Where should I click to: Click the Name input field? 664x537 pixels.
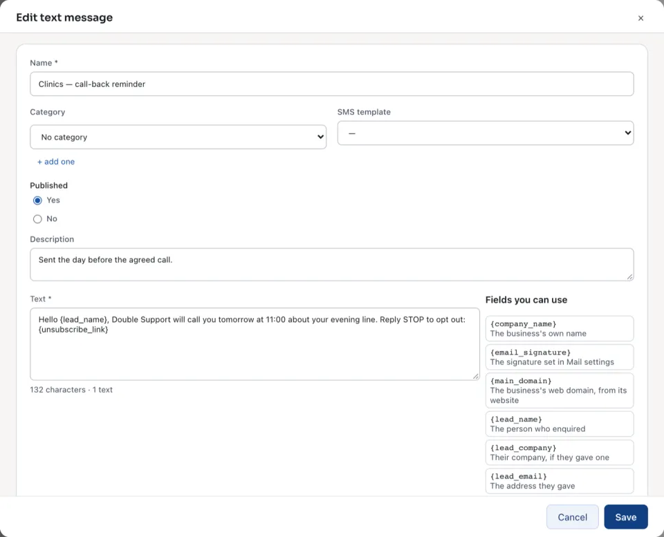(x=331, y=84)
